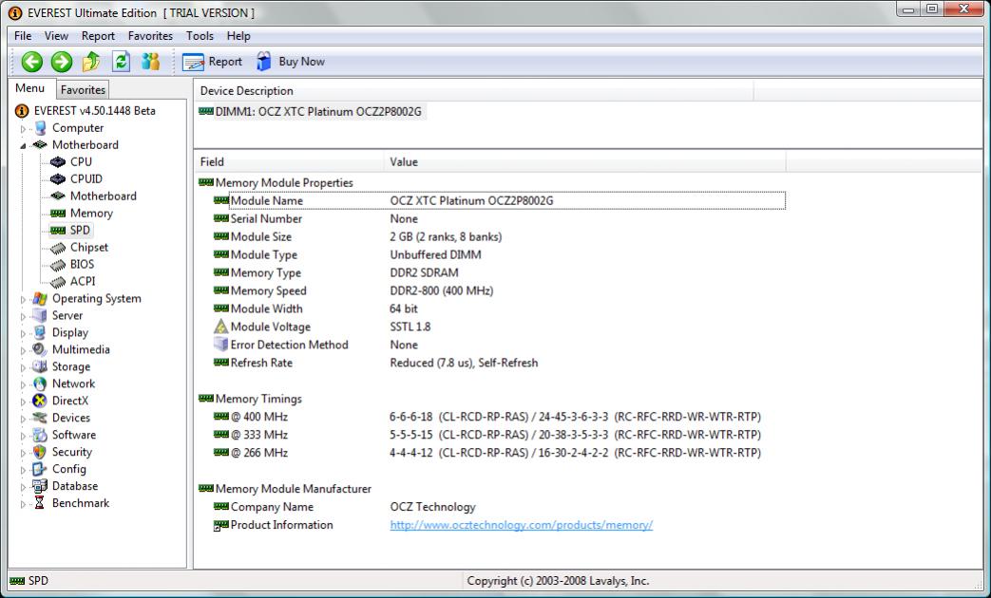The width and height of the screenshot is (991, 598).
Task: Click the Security shield icon in tree
Action: pyautogui.click(x=40, y=452)
